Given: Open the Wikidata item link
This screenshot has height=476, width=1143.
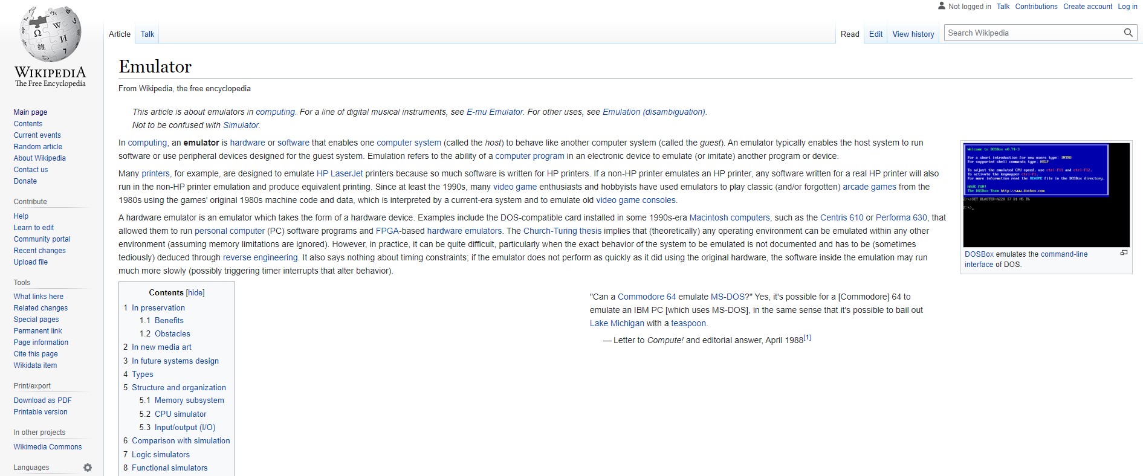Looking at the screenshot, I should pos(36,365).
